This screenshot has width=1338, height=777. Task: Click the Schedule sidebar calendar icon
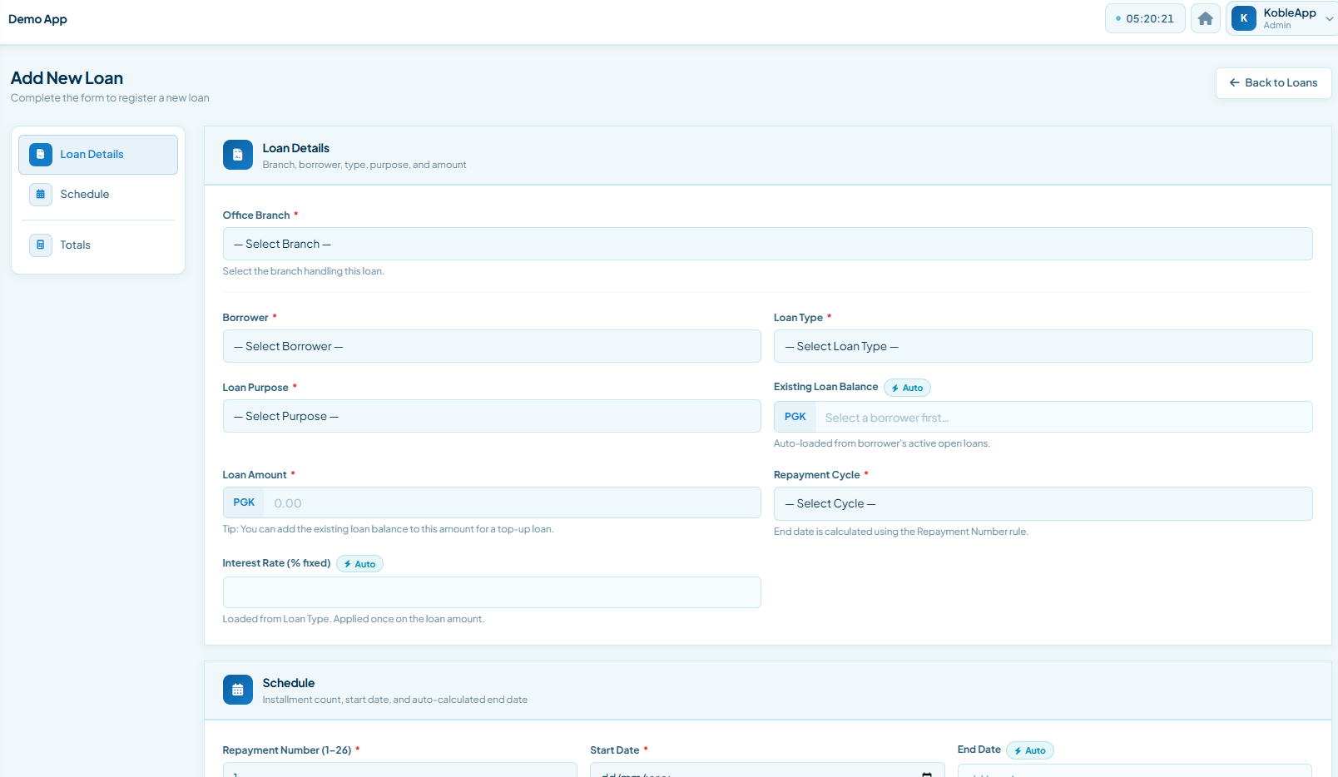coord(41,195)
